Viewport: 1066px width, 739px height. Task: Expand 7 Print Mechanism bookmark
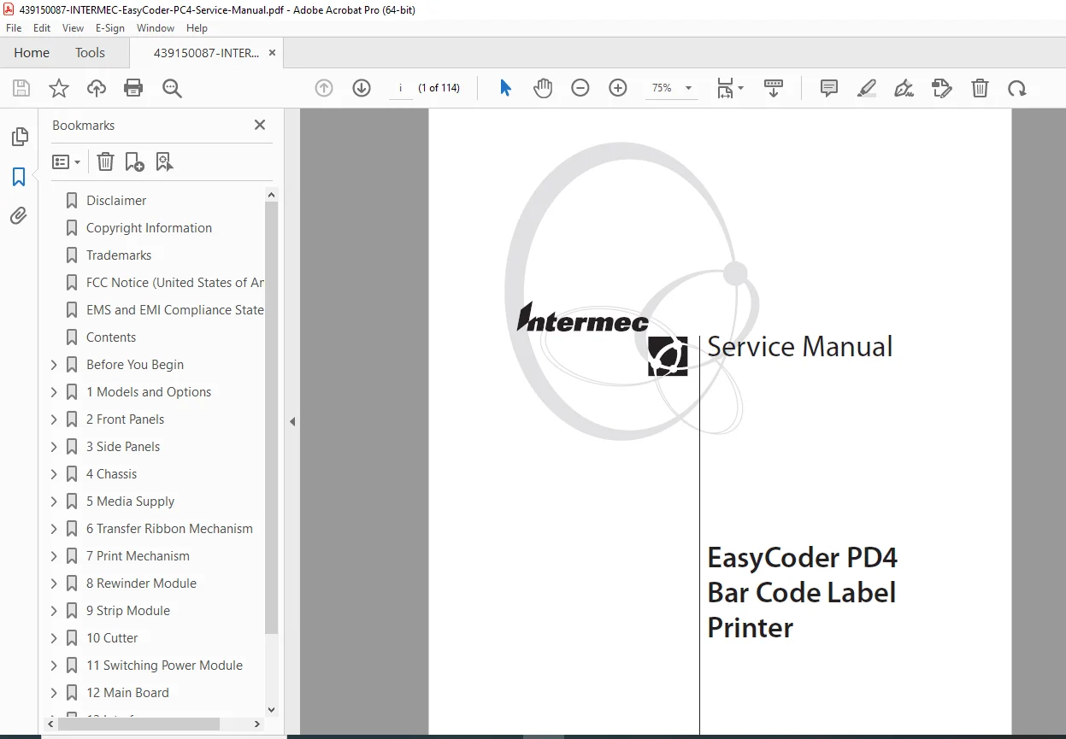[x=54, y=556]
